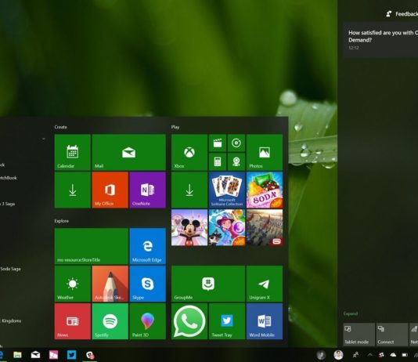Image resolution: width=418 pixels, height=362 pixels.
Task: Open the ms-resource:StoreTitle tile
Action: tap(91, 246)
